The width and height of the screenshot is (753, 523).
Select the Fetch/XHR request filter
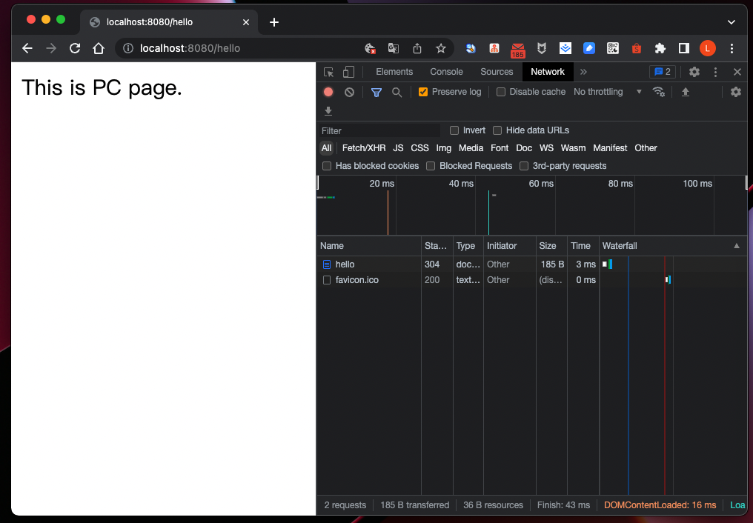coord(363,148)
